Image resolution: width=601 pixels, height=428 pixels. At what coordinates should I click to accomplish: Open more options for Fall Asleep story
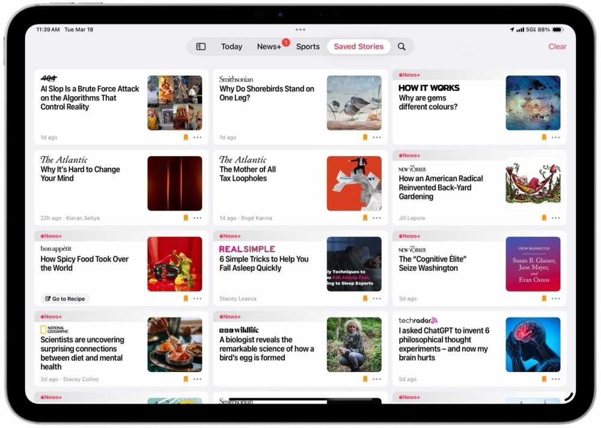377,298
